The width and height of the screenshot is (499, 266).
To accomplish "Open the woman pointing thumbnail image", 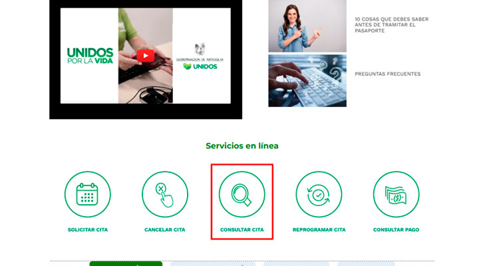I will (307, 26).
